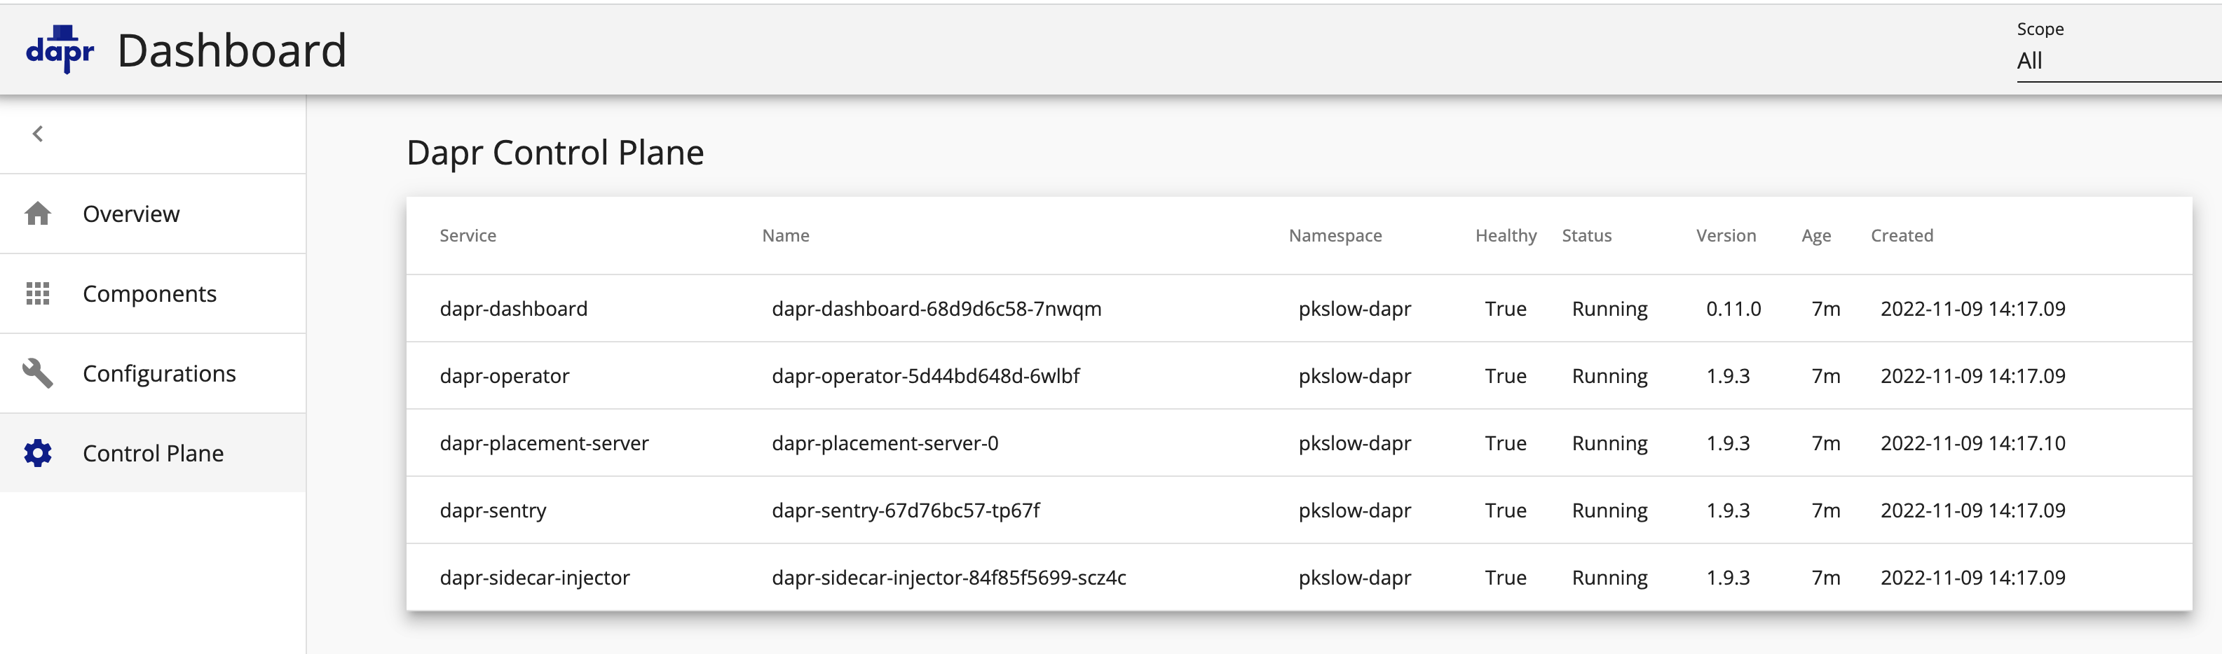The width and height of the screenshot is (2222, 654).
Task: Click pod name dapr-sidecar-injector-84f85f5699-scz4c
Action: tap(948, 577)
